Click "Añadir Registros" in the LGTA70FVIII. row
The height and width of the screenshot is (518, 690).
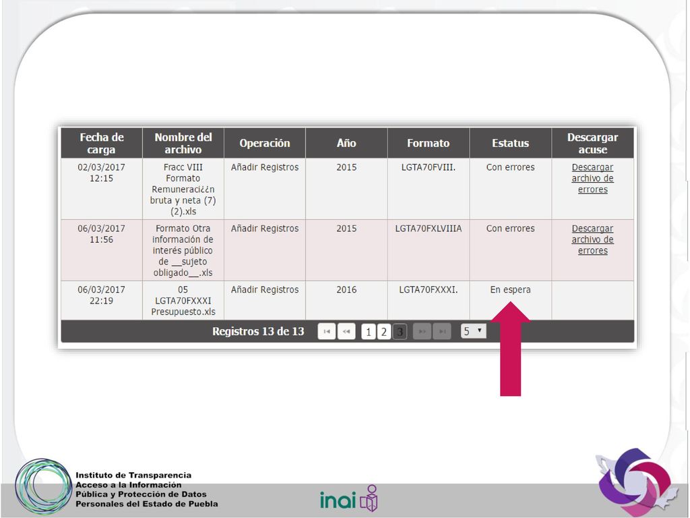click(264, 167)
